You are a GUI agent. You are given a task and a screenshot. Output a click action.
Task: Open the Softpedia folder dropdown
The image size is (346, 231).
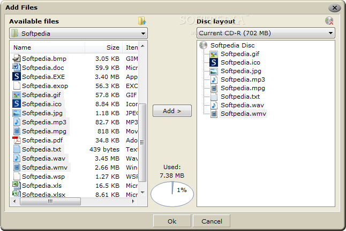(x=78, y=34)
